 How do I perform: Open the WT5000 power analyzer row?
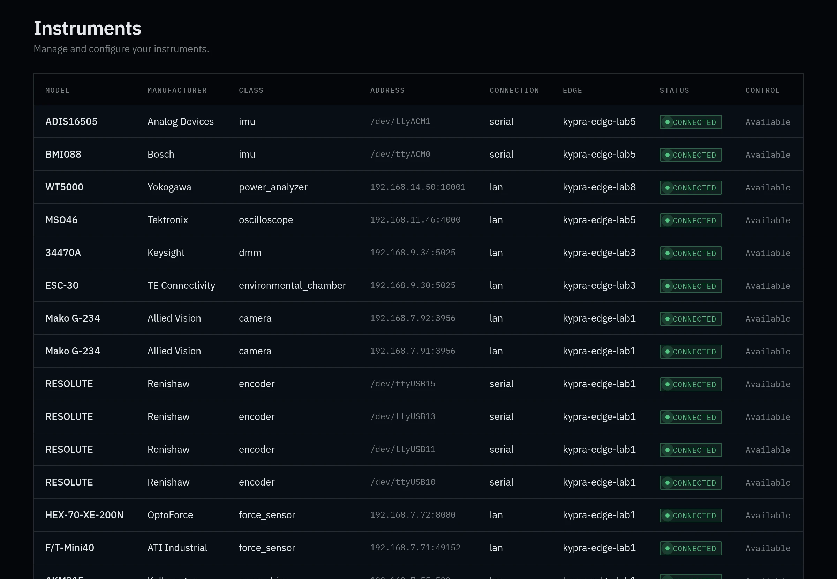point(418,187)
